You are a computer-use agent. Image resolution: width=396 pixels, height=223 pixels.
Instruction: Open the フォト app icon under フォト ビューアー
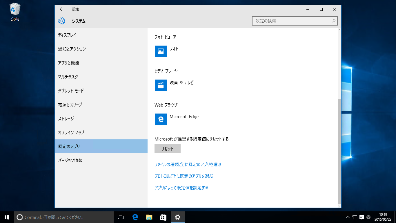[161, 51]
